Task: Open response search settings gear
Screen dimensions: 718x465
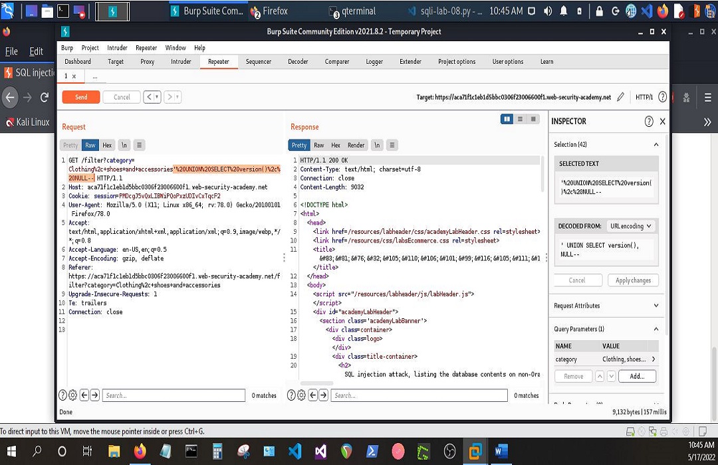Action: click(x=301, y=395)
